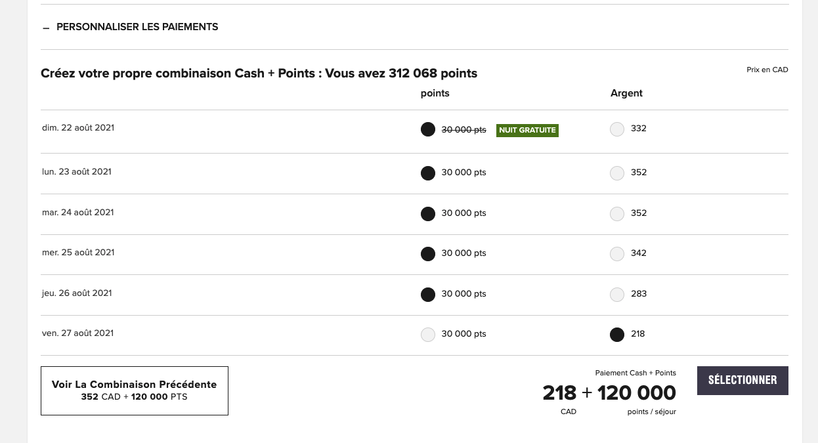Click the Nuit Gratuite green badge

(x=527, y=131)
